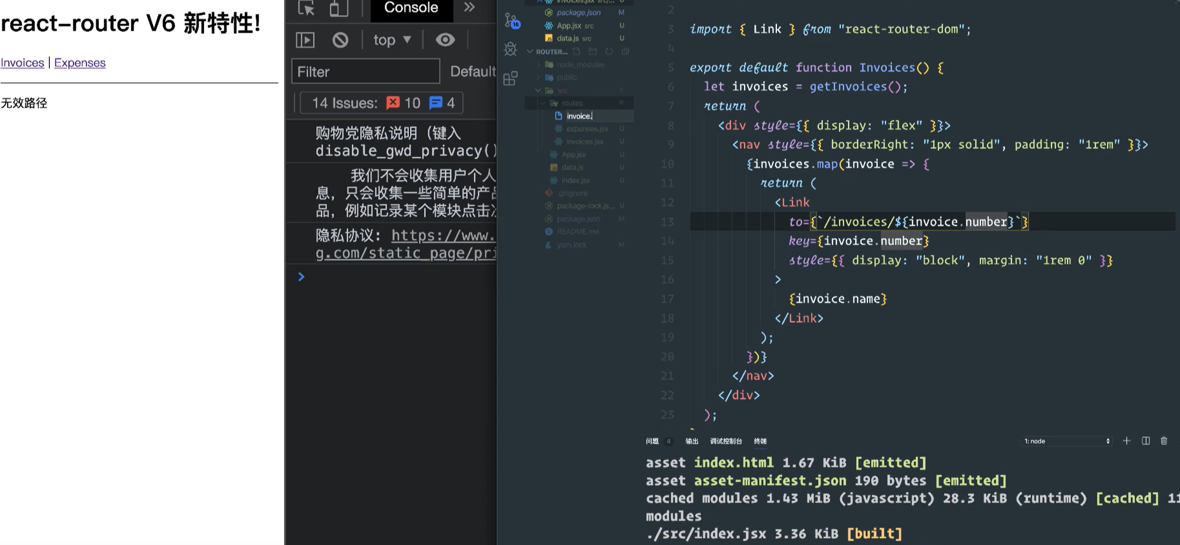Open App.jsx in the src folder tree
Image resolution: width=1180 pixels, height=545 pixels.
(x=573, y=154)
